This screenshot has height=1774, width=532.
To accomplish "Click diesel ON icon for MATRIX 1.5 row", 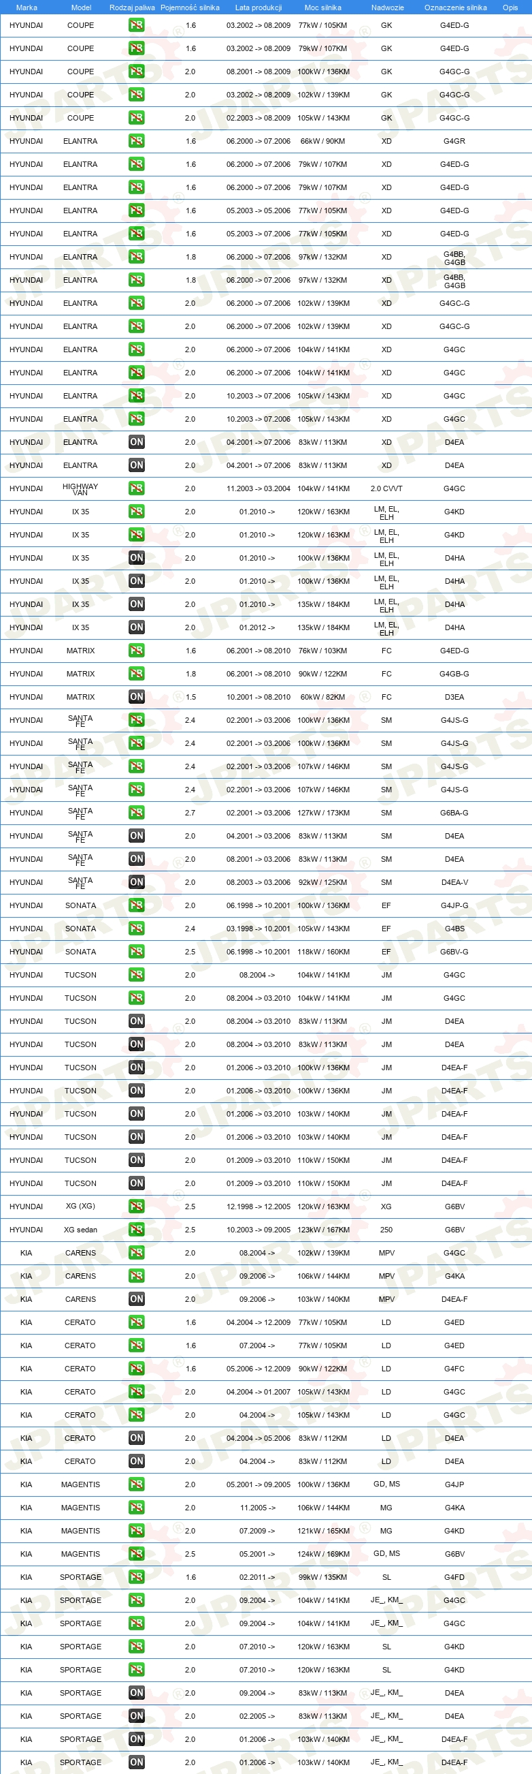I will pyautogui.click(x=136, y=697).
